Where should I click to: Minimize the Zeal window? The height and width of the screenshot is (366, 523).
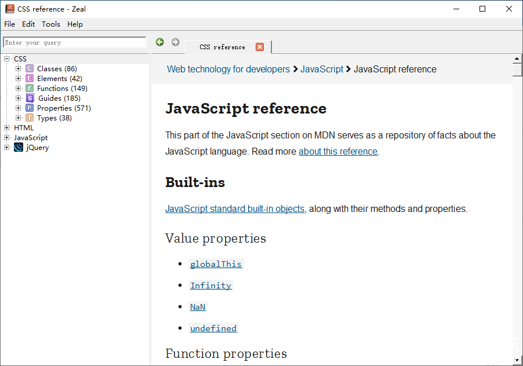click(x=456, y=9)
